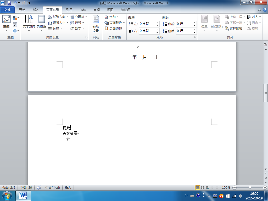Switch to Home (开始) tab
Viewport: 268px width, 201px height.
tap(22, 10)
